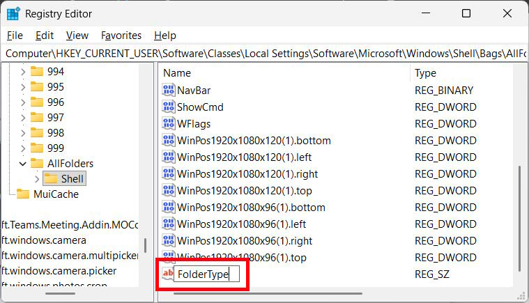Image resolution: width=529 pixels, height=303 pixels.
Task: Click the values pane vertical scrollbar
Action: click(x=519, y=219)
